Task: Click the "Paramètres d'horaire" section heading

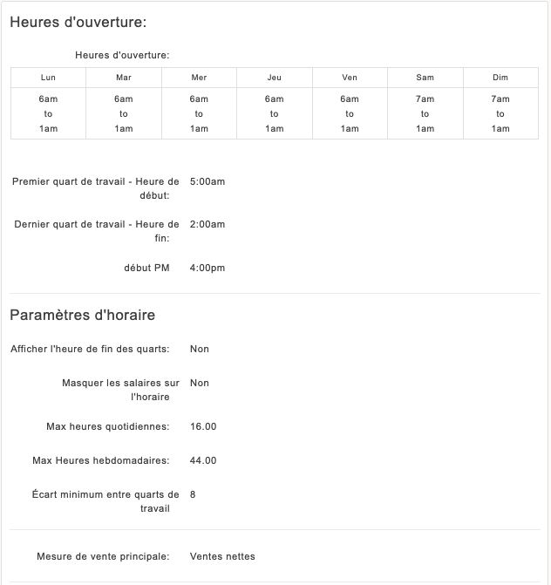Action: (82, 315)
